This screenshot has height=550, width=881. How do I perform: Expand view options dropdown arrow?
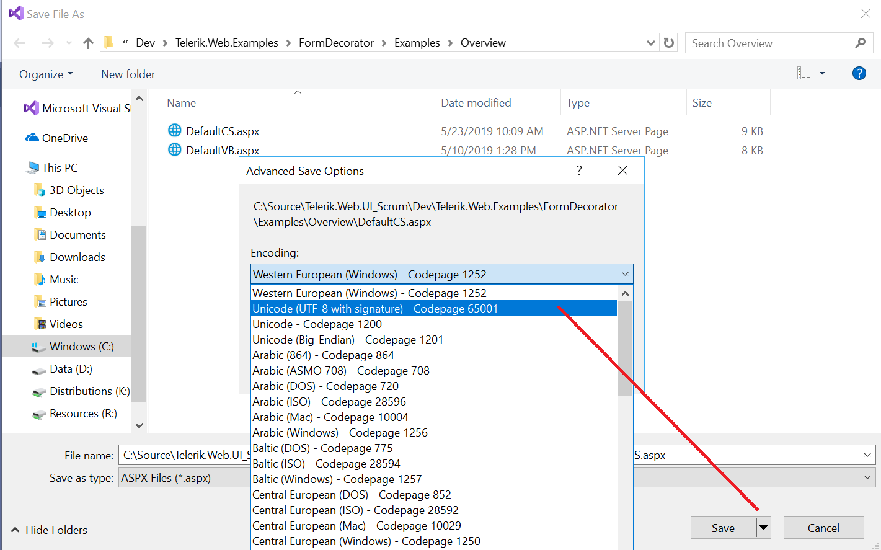(x=823, y=73)
